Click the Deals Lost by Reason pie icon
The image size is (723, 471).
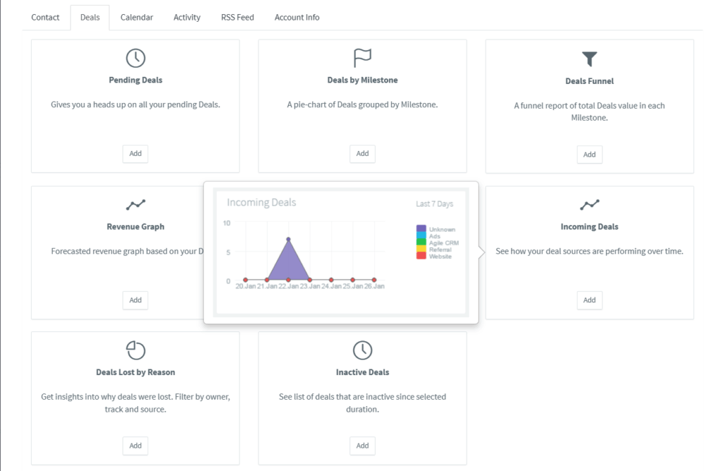click(135, 350)
